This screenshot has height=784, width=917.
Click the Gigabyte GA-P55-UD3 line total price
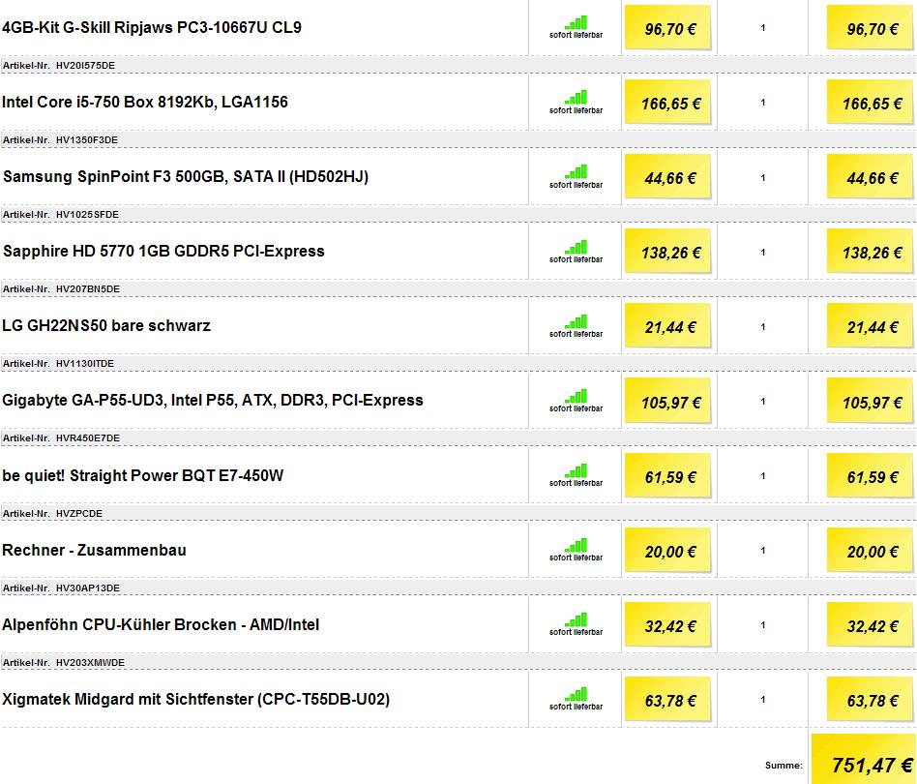(870, 401)
